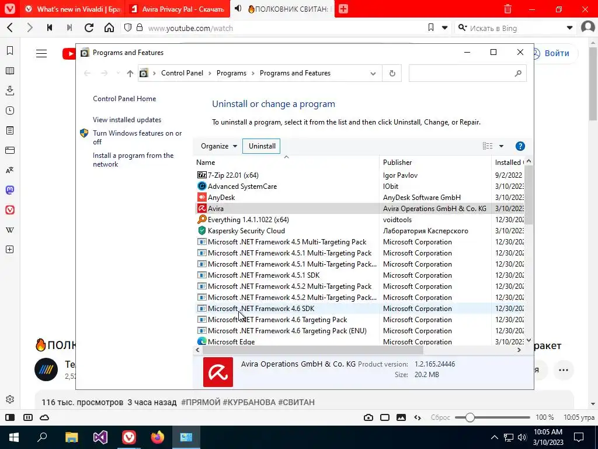
Task: Click the program list vertical scrollbar
Action: (529, 195)
